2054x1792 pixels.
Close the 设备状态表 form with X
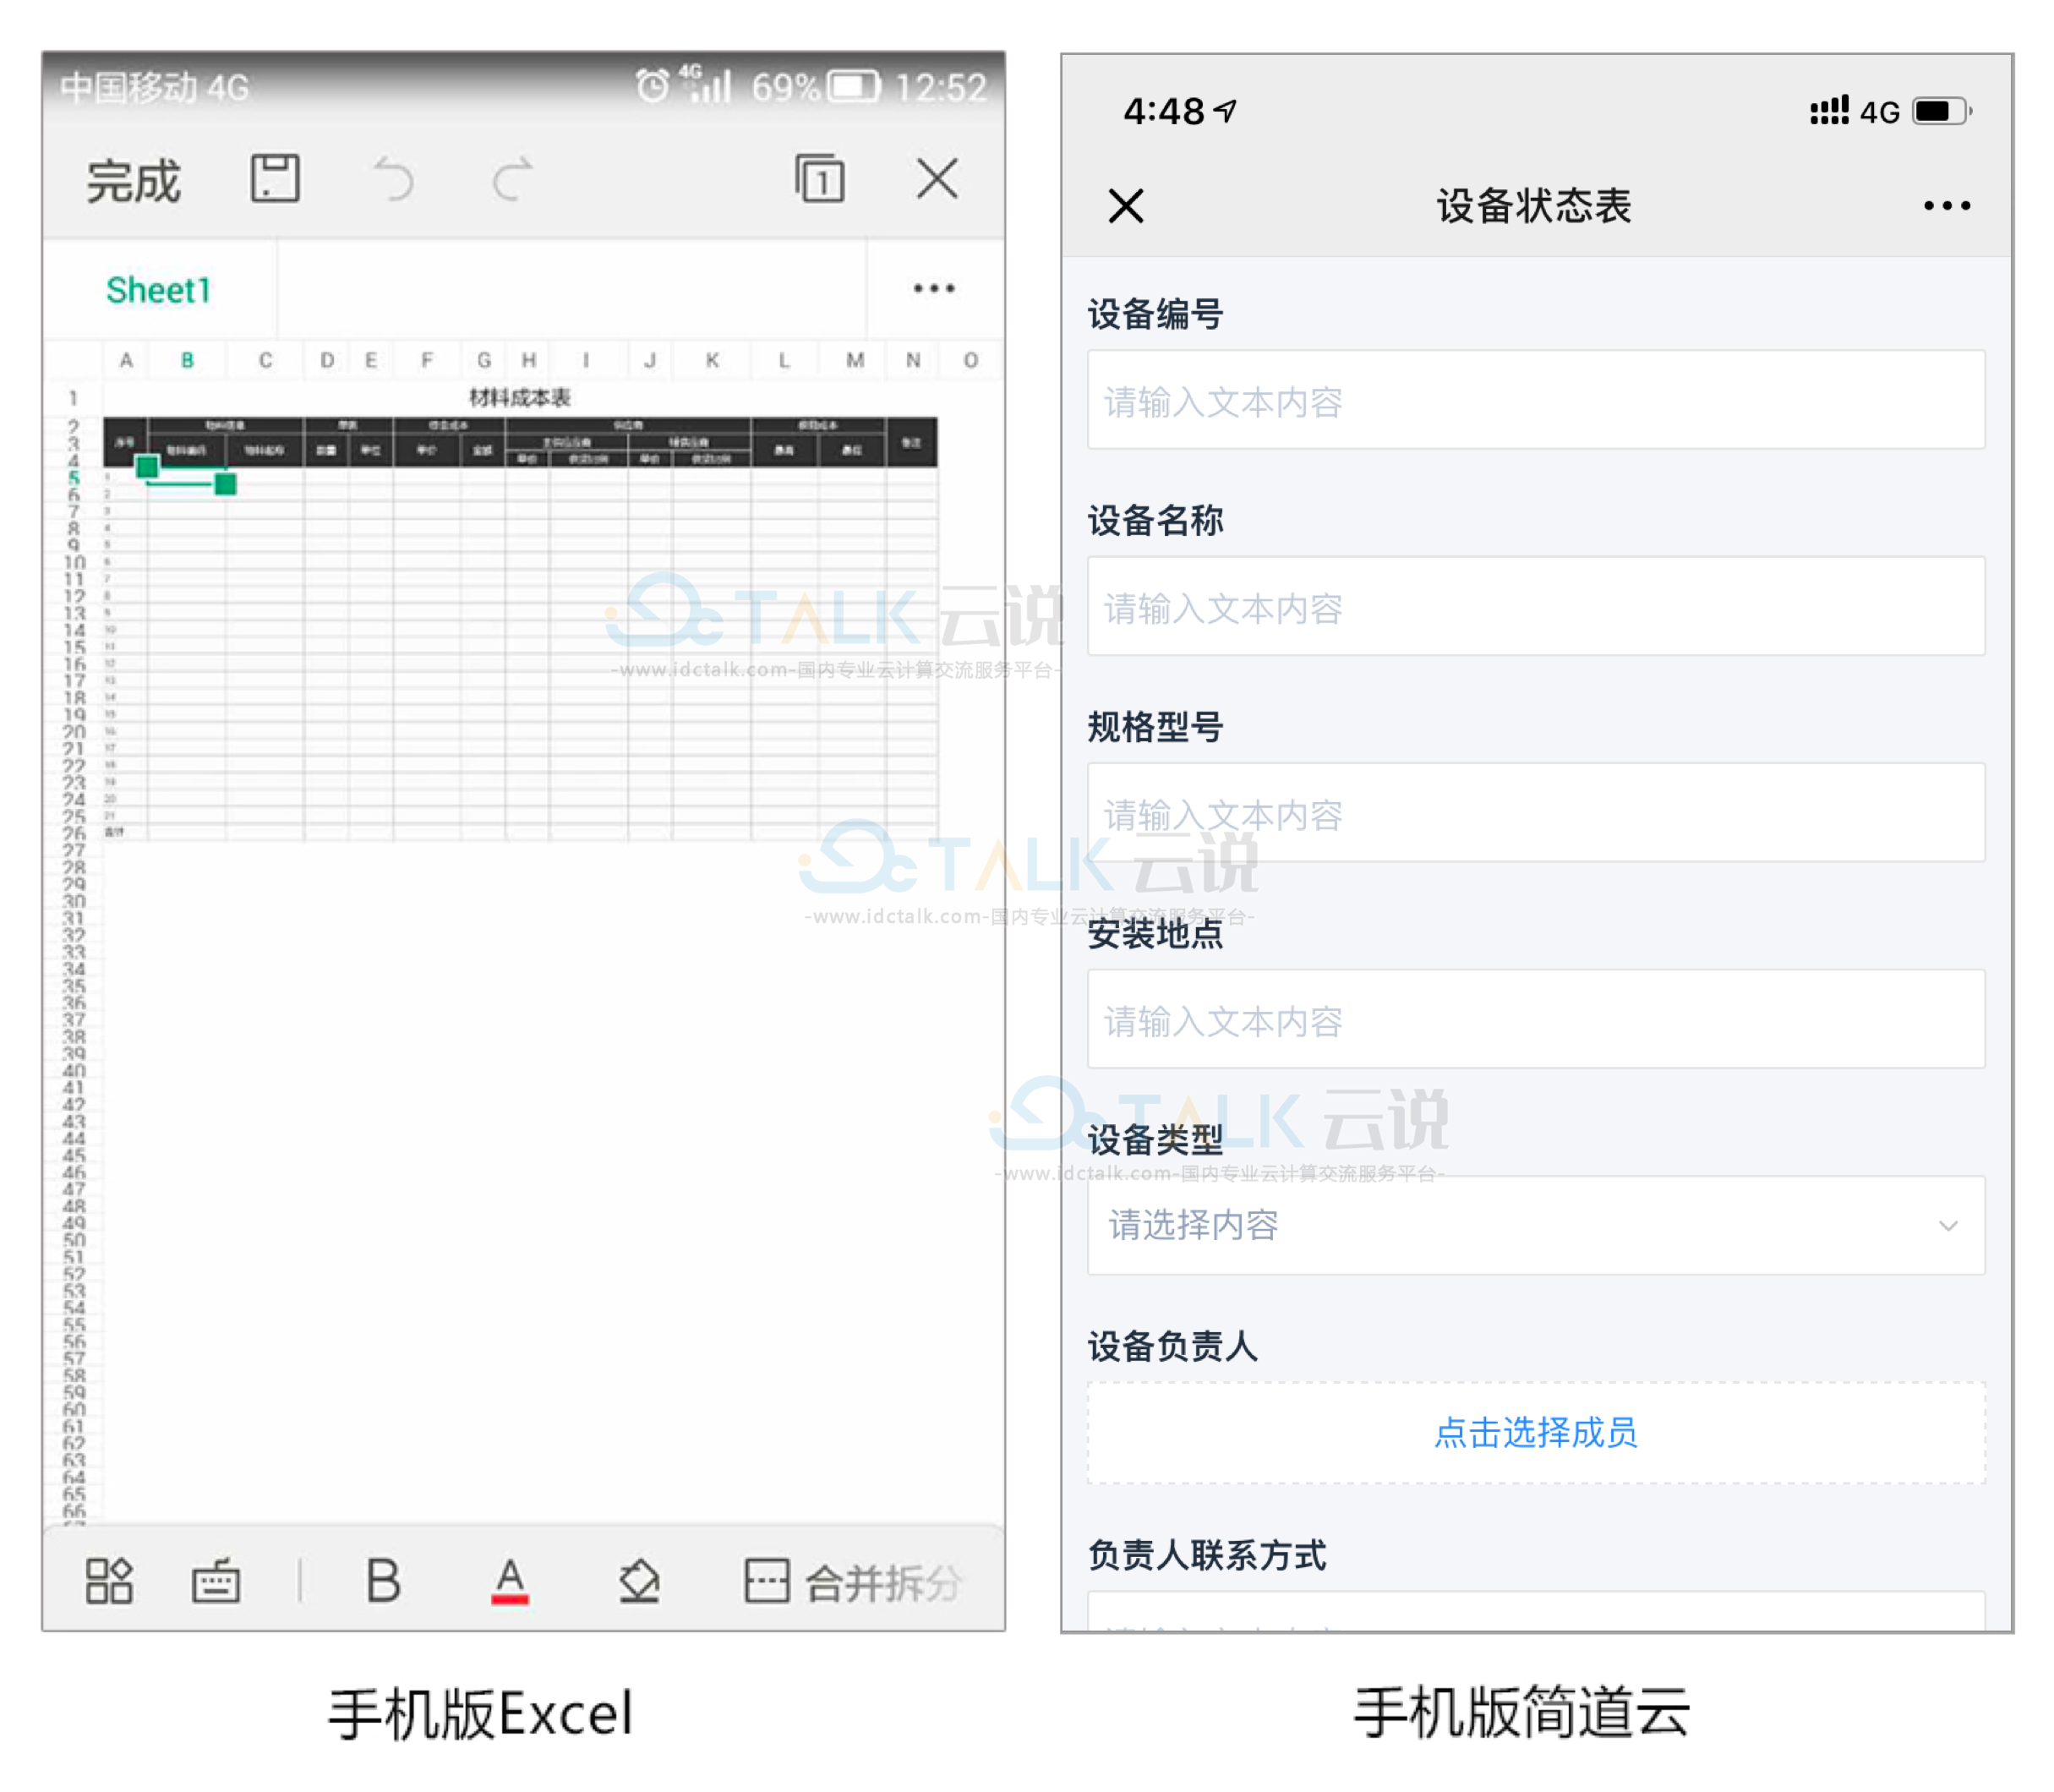(x=1126, y=206)
